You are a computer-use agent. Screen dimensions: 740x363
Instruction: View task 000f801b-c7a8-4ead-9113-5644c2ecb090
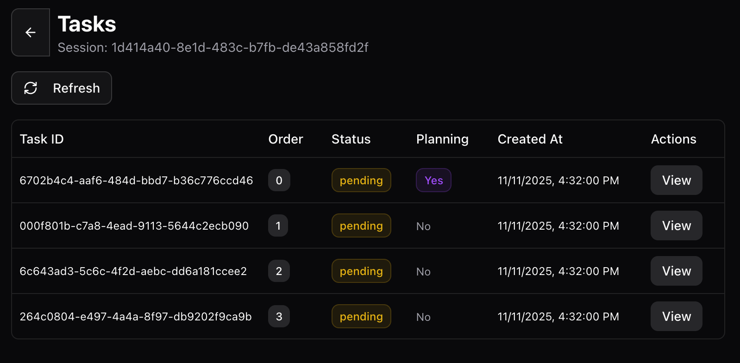(676, 225)
